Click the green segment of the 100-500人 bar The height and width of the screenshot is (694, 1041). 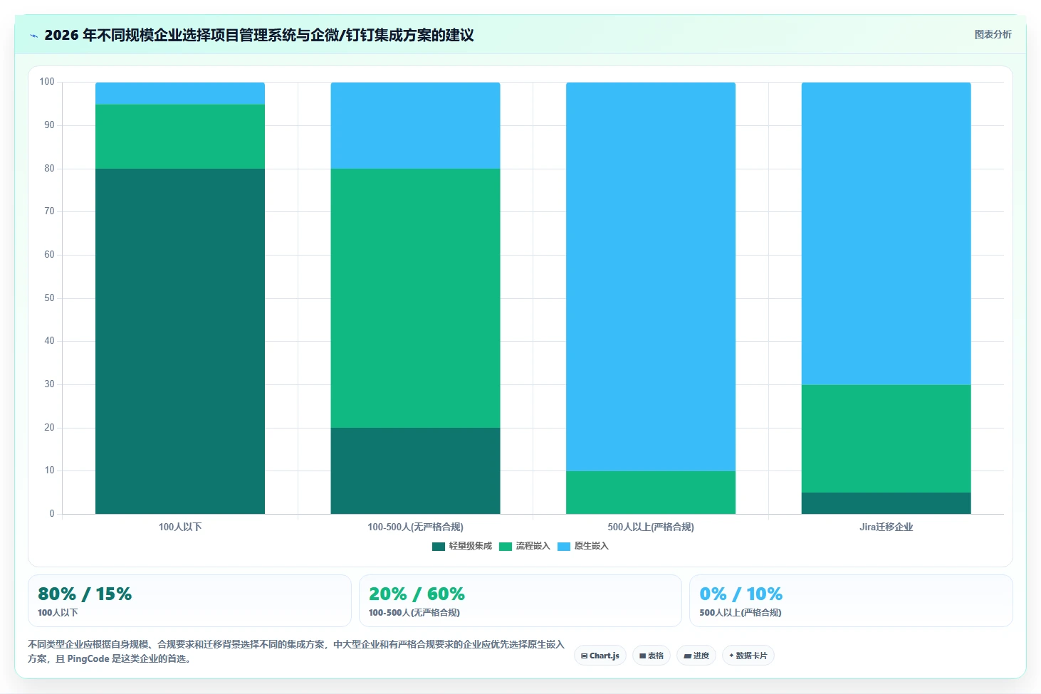click(415, 298)
